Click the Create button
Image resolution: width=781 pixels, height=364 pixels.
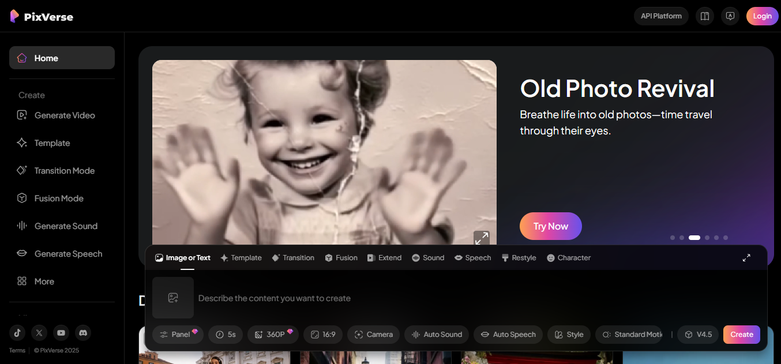[742, 335]
